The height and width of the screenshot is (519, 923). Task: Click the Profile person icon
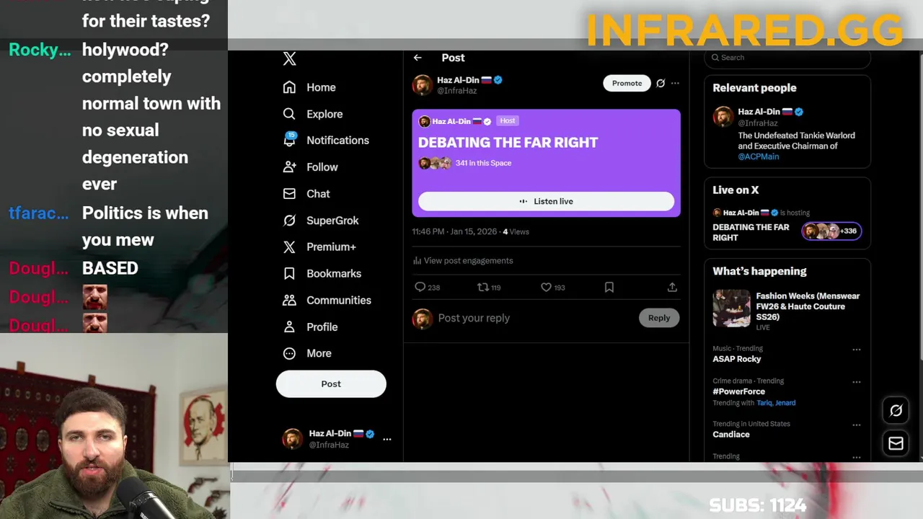(289, 327)
